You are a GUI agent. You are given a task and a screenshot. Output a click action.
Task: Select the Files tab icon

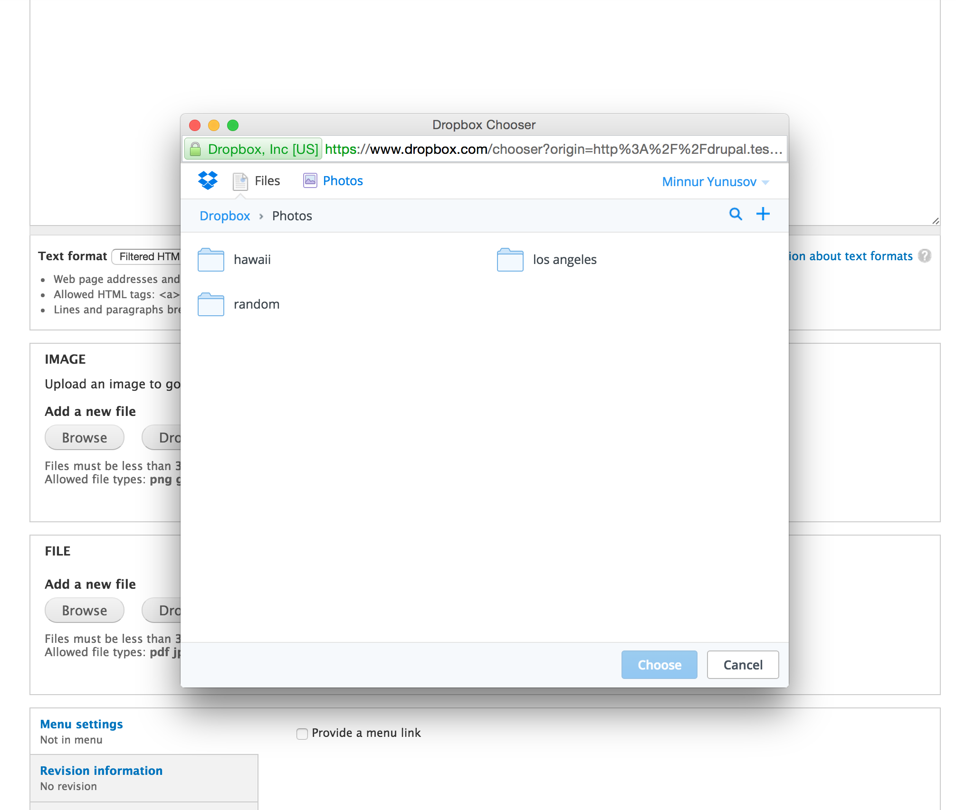pos(241,181)
